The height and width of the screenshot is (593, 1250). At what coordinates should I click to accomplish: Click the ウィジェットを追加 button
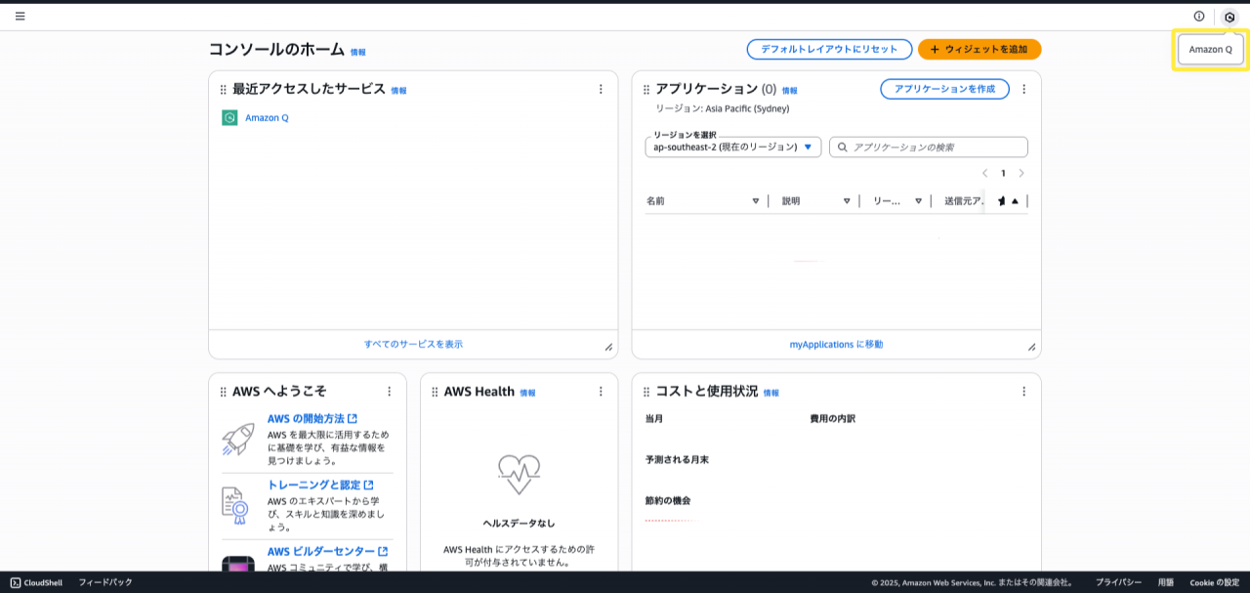click(979, 49)
